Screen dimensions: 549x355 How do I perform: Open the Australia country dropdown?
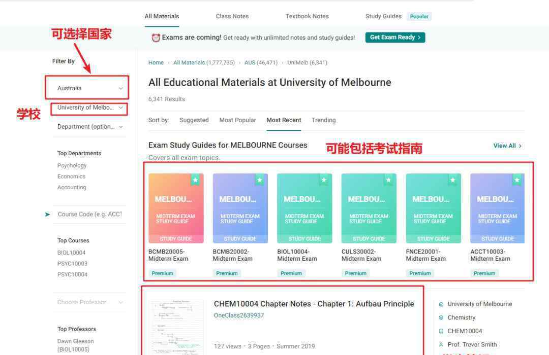(x=90, y=88)
